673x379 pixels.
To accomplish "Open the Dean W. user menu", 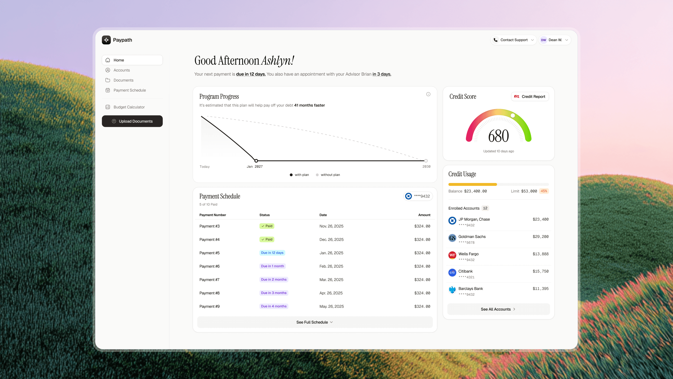I will coord(555,40).
